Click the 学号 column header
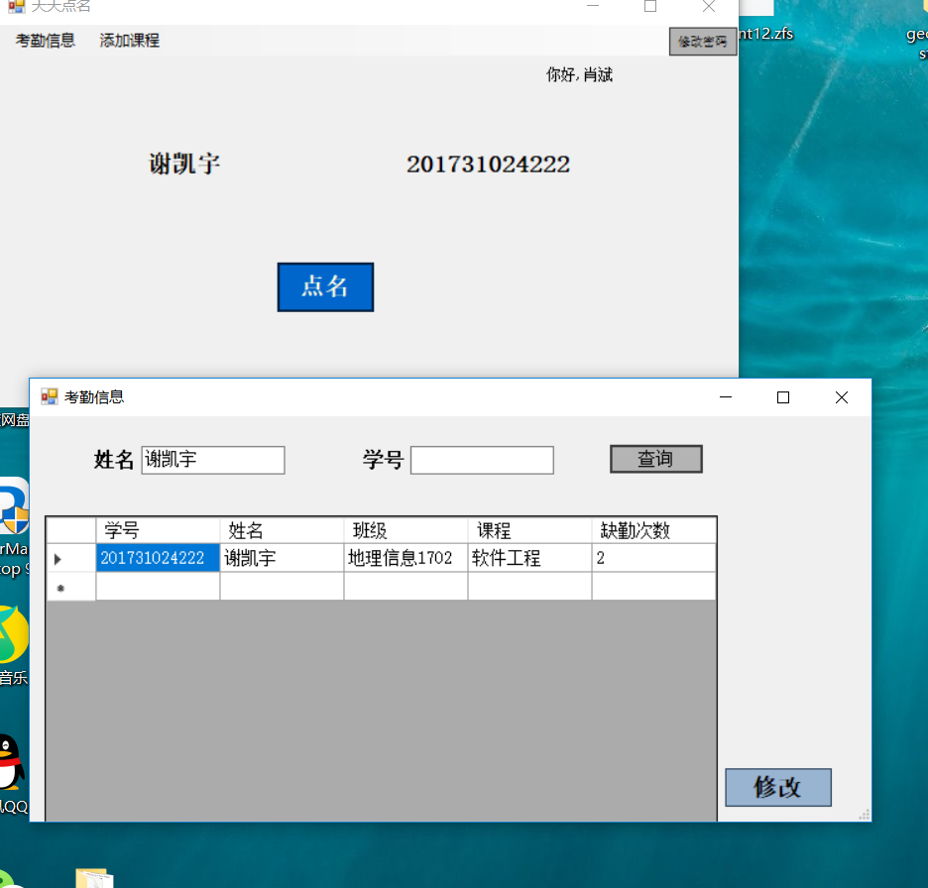The image size is (928, 888). coord(158,530)
